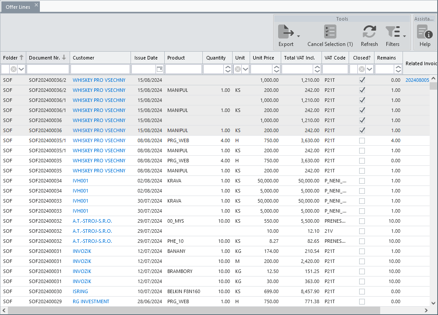
Task: Select the SOF202400029 document number cell
Action: click(x=48, y=301)
